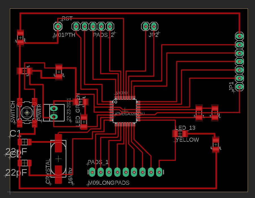Screen dimensions: 255x198
Task: Click the M09LONGPADS text label
Action: point(109,183)
